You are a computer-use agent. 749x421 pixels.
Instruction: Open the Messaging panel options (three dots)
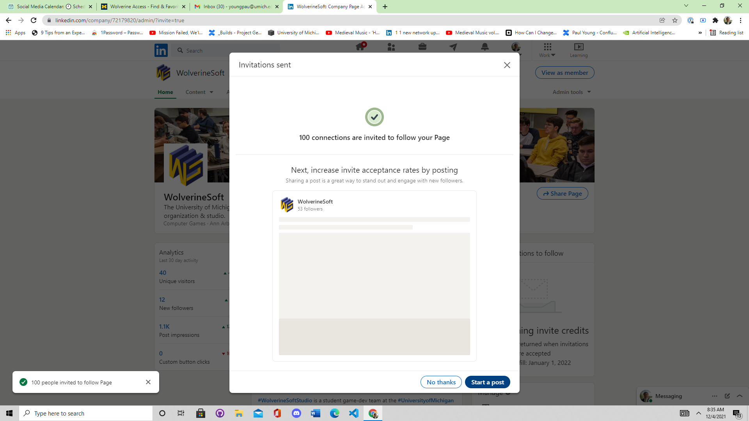(714, 396)
